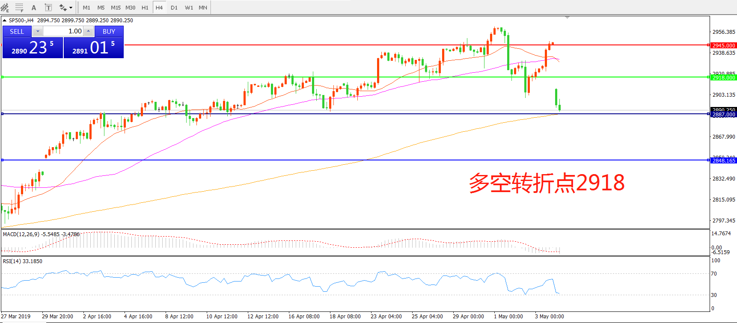The image size is (737, 323).
Task: Click the Arrows objects icon
Action: click(x=63, y=8)
